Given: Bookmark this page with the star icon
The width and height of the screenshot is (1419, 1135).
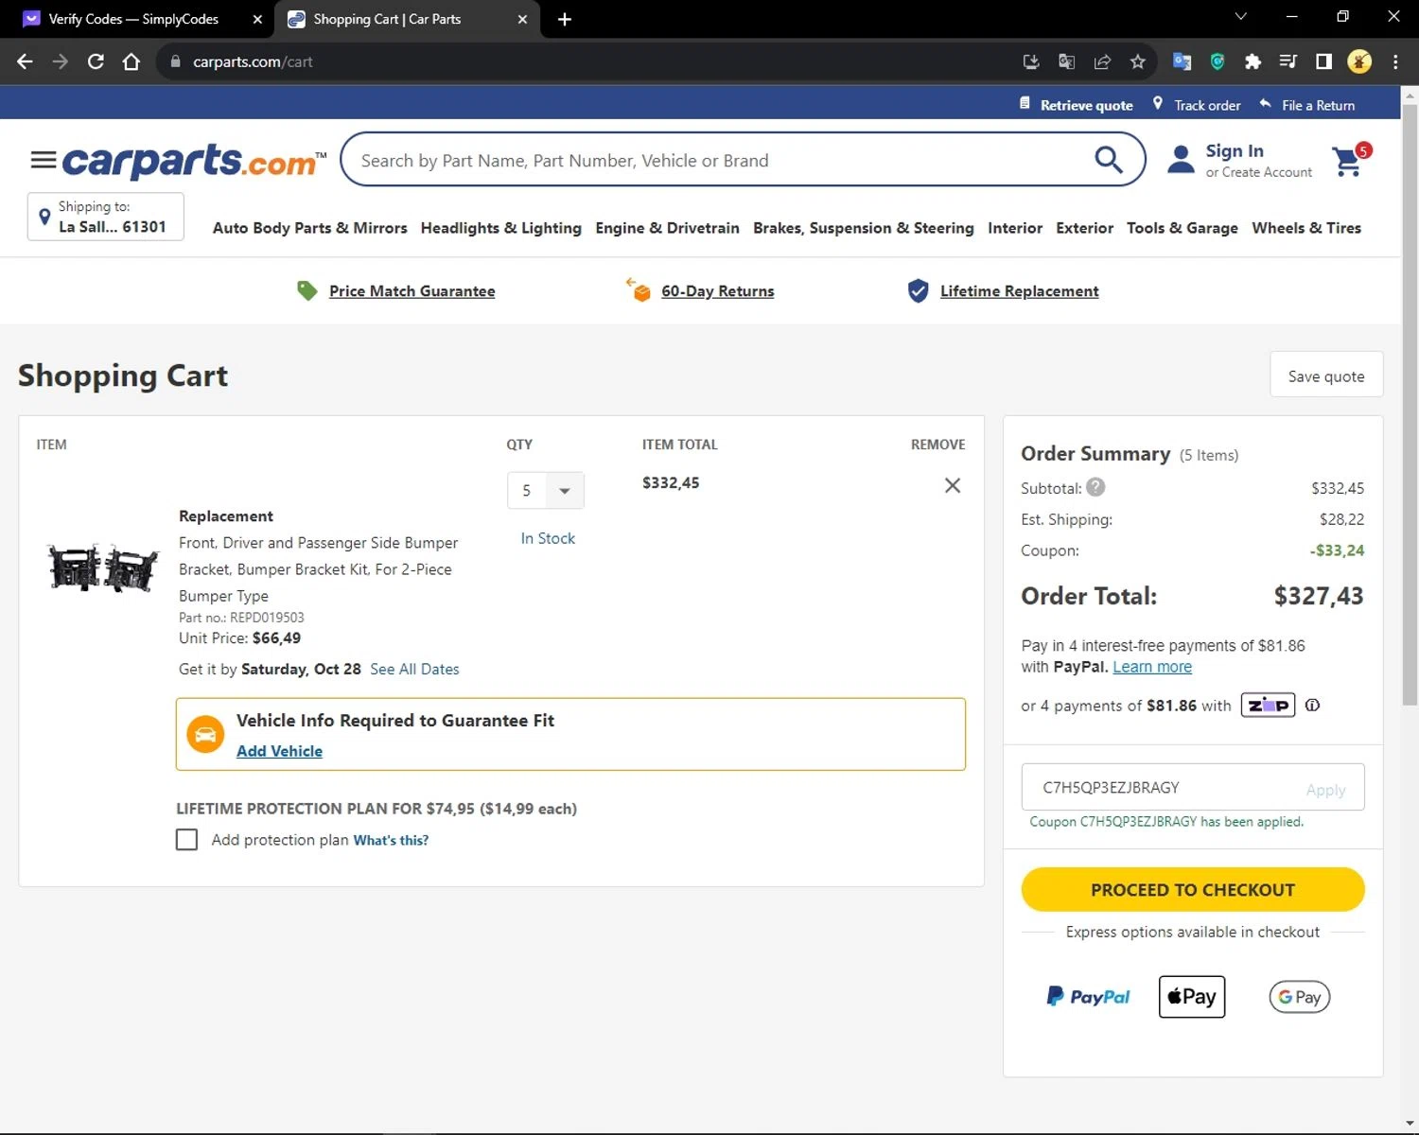Looking at the screenshot, I should pyautogui.click(x=1138, y=61).
